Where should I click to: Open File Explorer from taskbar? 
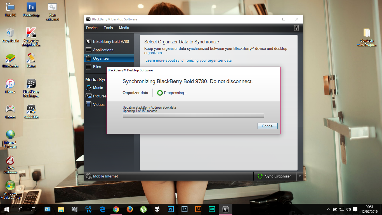(61, 209)
